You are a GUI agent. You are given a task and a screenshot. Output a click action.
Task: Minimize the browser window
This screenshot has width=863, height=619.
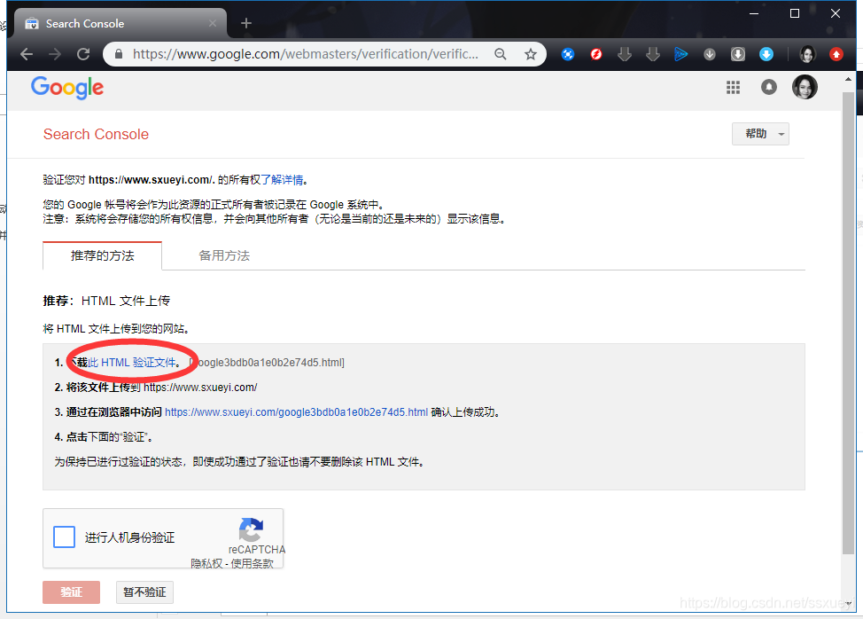754,13
